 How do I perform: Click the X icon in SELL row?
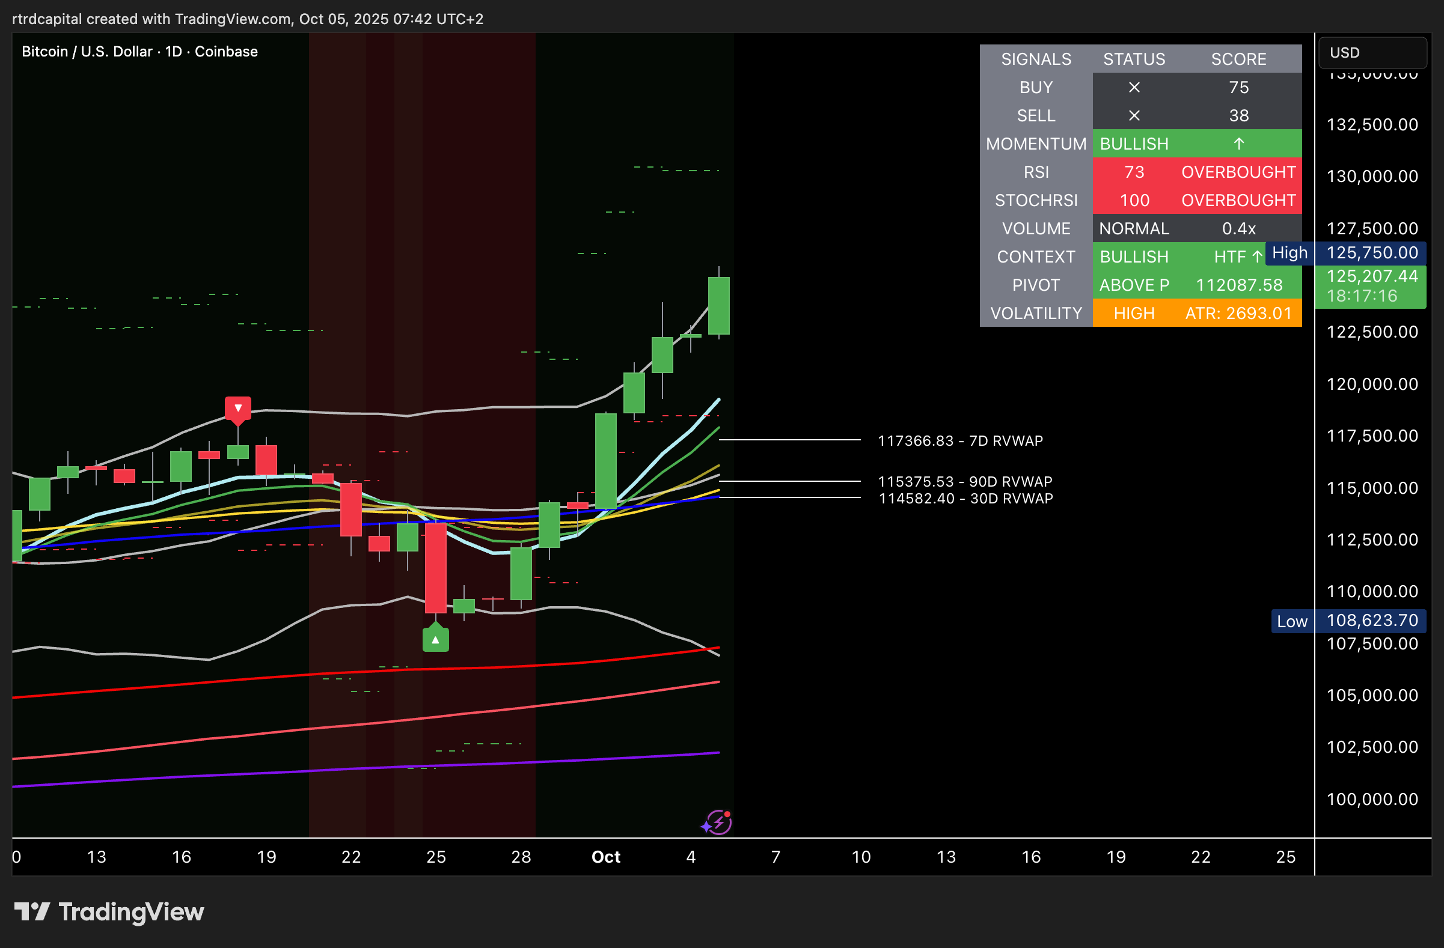tap(1133, 115)
